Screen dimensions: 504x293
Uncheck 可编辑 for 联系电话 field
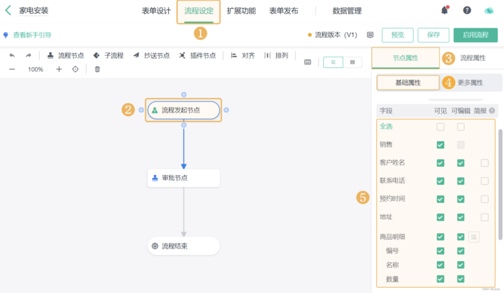click(x=461, y=181)
